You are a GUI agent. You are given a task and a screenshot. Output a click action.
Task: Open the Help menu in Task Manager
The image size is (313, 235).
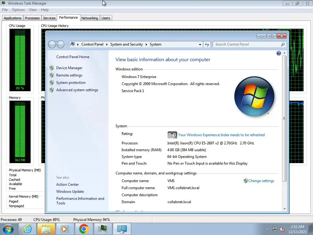coord(45,10)
